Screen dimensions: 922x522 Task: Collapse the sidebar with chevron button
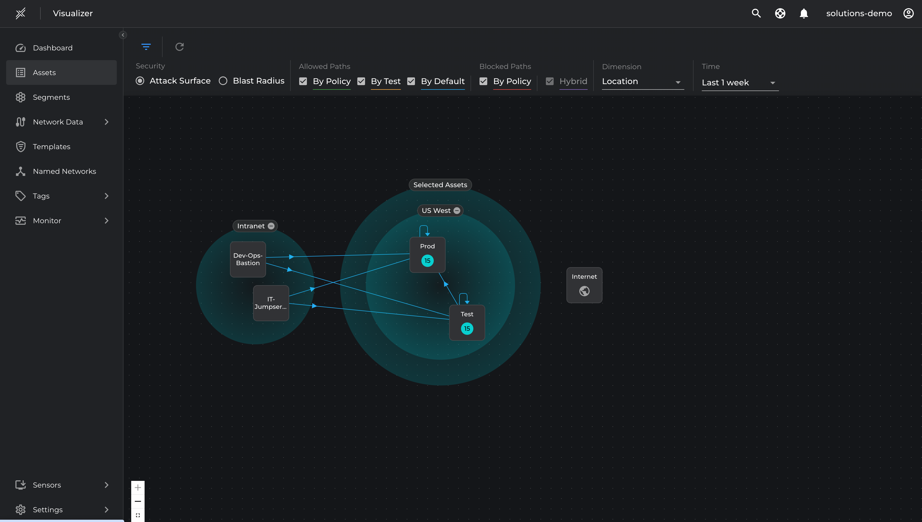[x=123, y=35]
